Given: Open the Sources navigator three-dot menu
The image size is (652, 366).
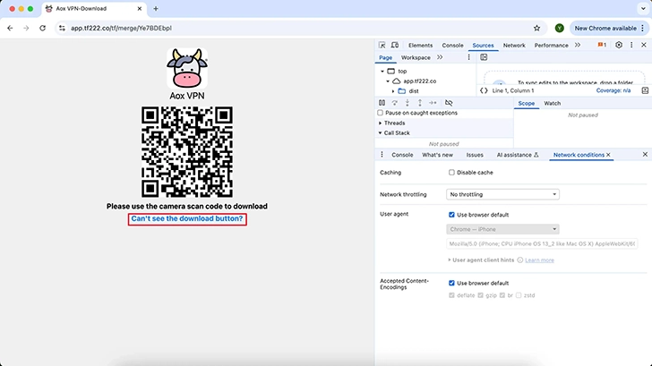Looking at the screenshot, I should point(468,57).
